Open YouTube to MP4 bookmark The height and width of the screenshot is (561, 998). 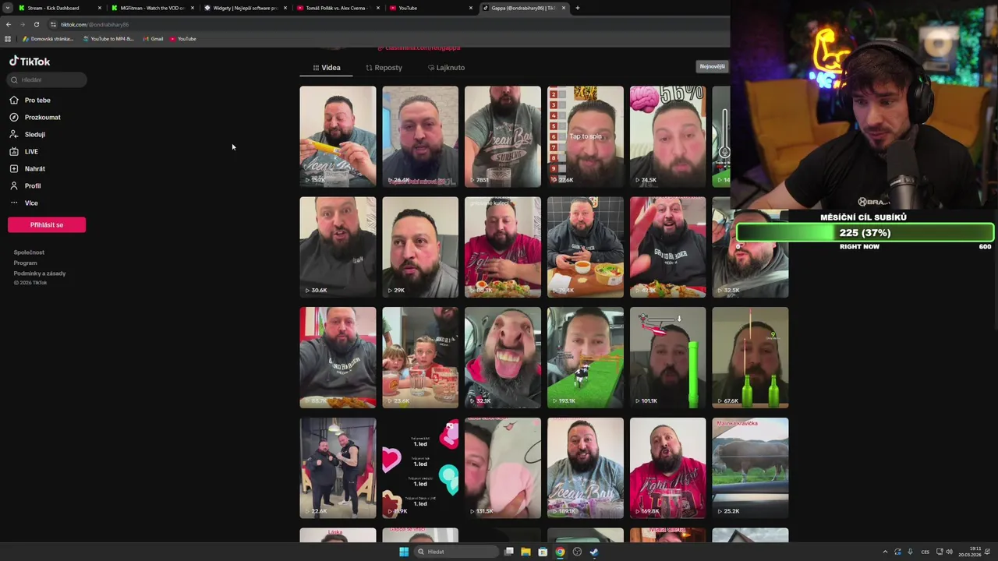point(108,38)
